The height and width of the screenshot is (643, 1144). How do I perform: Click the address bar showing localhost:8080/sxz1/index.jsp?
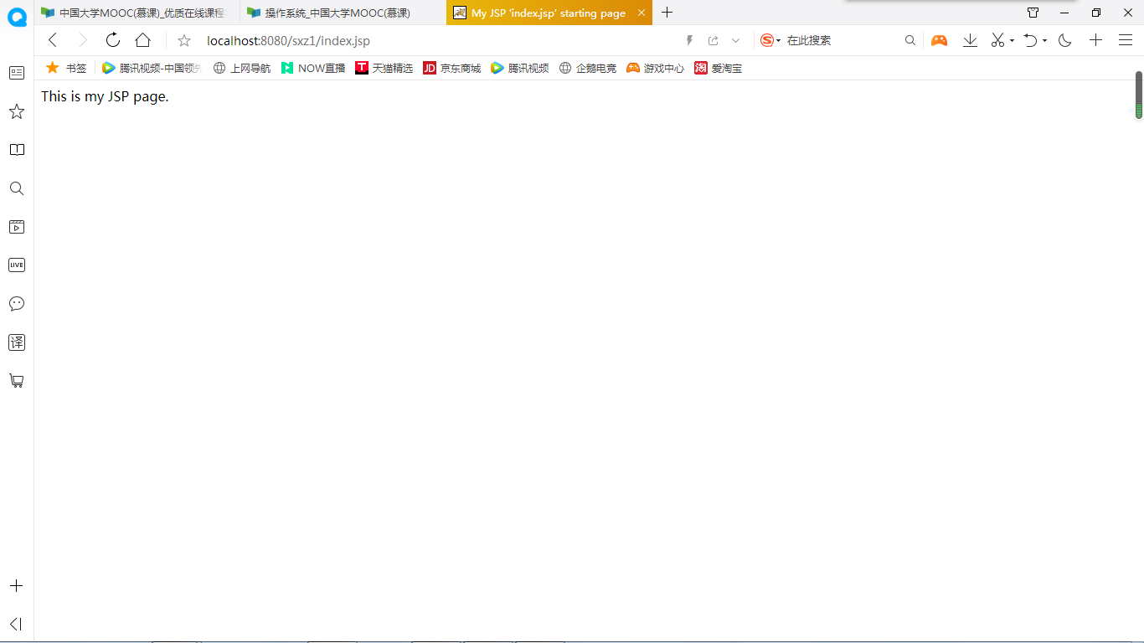pyautogui.click(x=288, y=40)
